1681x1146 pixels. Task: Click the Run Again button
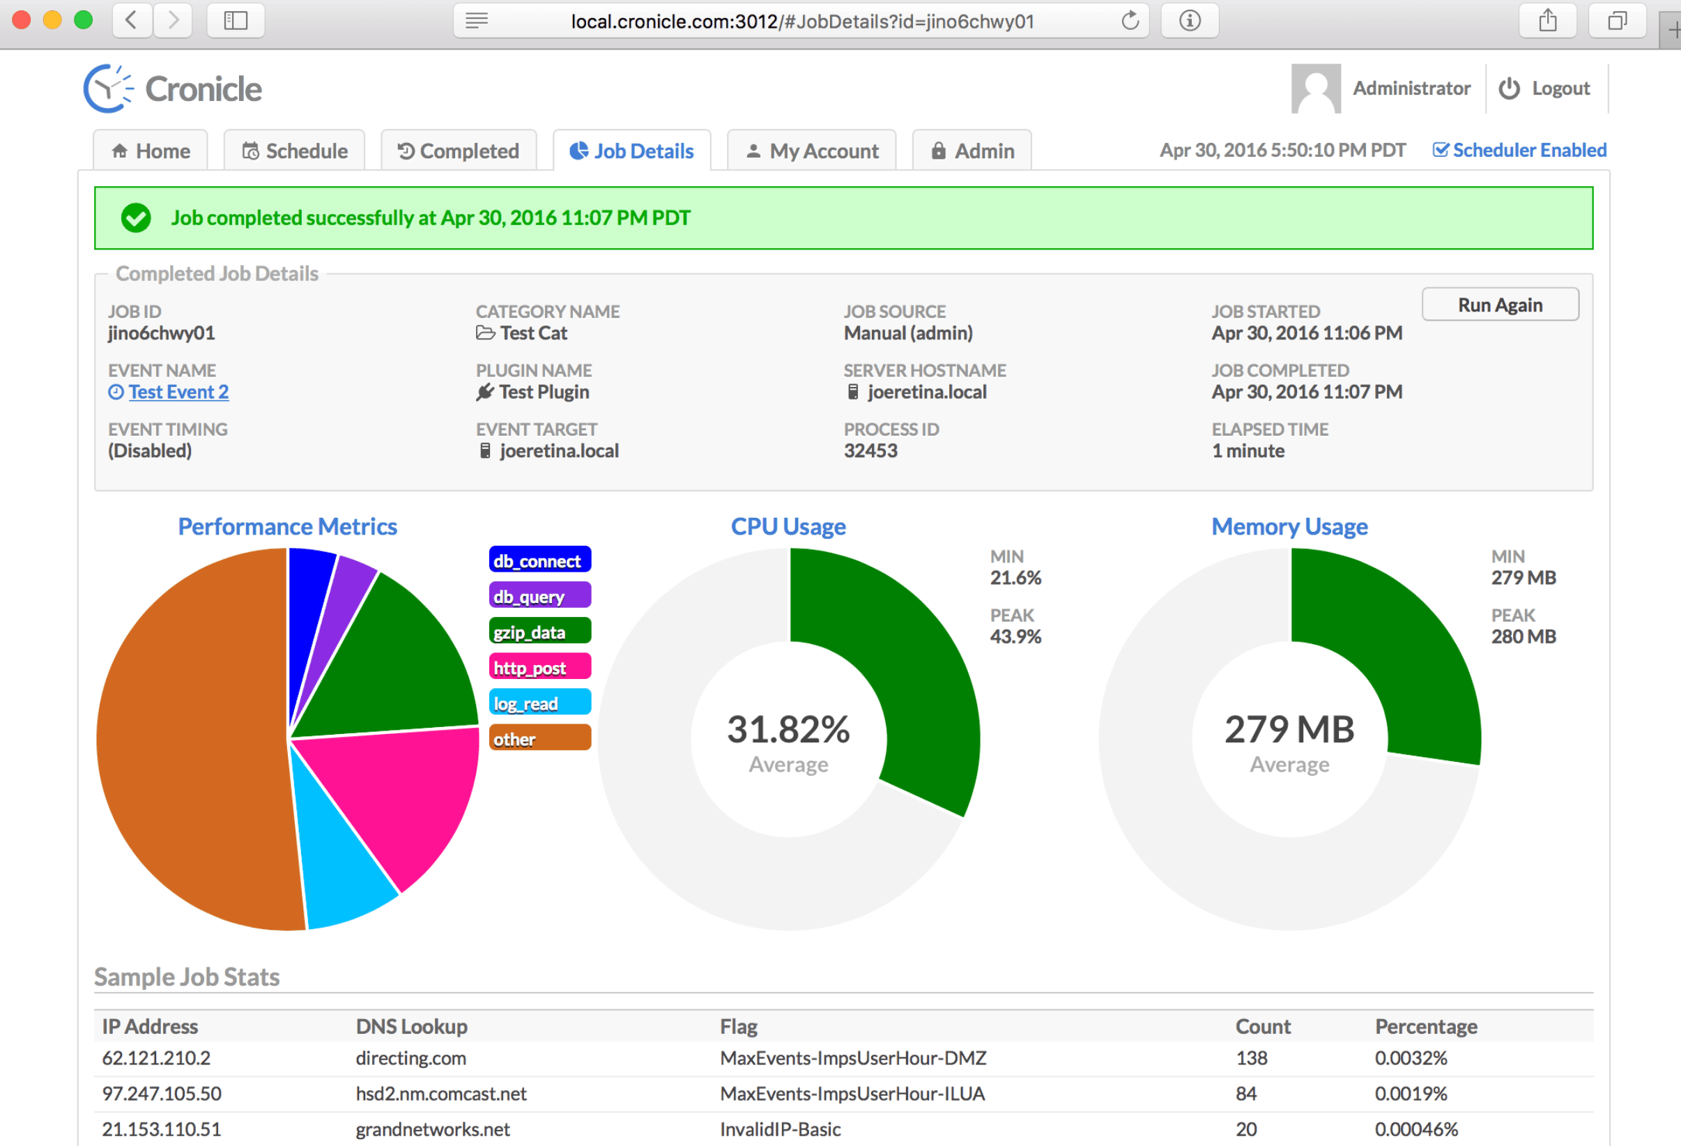1500,305
